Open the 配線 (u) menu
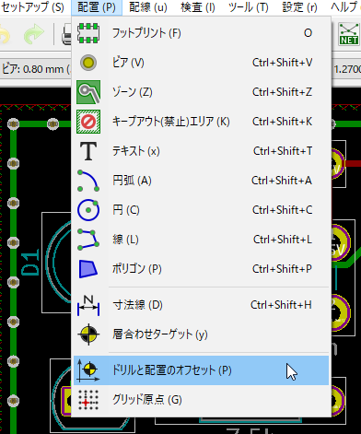The width and height of the screenshot is (361, 434). 148,7
